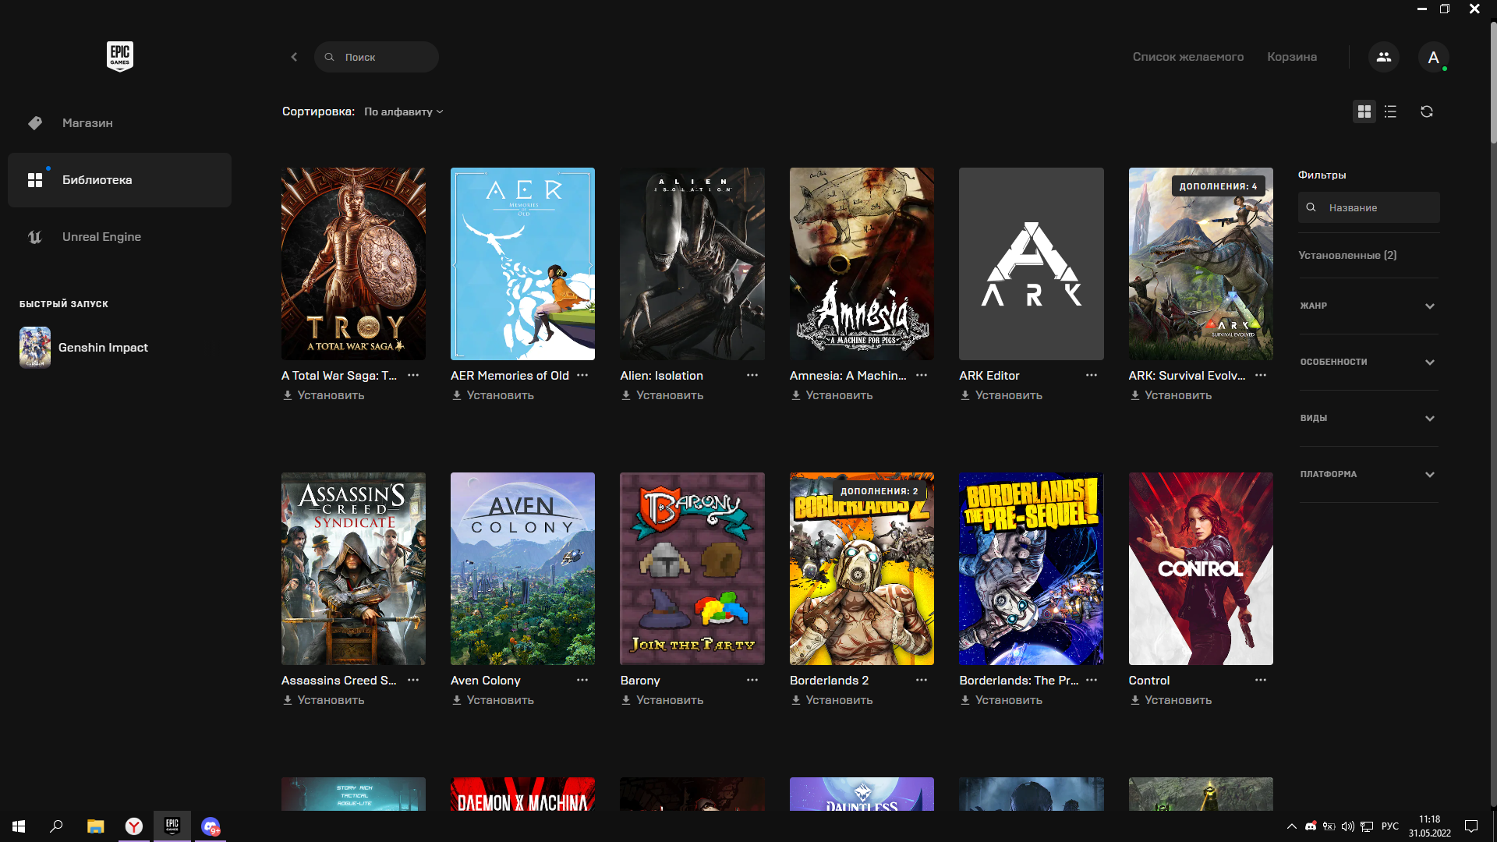
Task: Install Borderlands: The Pre-Sequel
Action: click(1001, 700)
